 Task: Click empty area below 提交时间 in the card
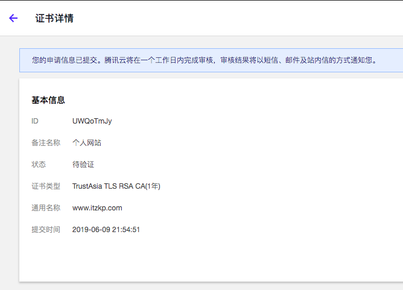pos(181,259)
